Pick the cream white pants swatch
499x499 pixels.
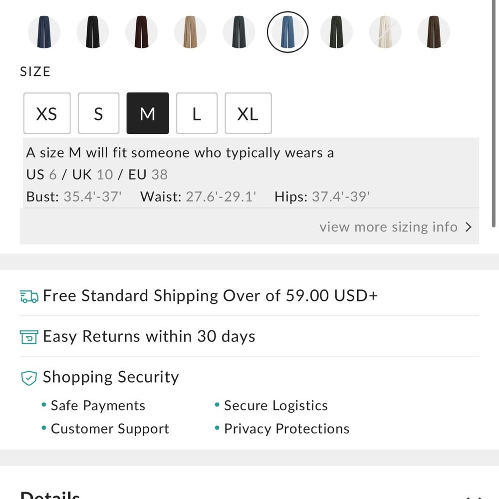[x=385, y=32]
